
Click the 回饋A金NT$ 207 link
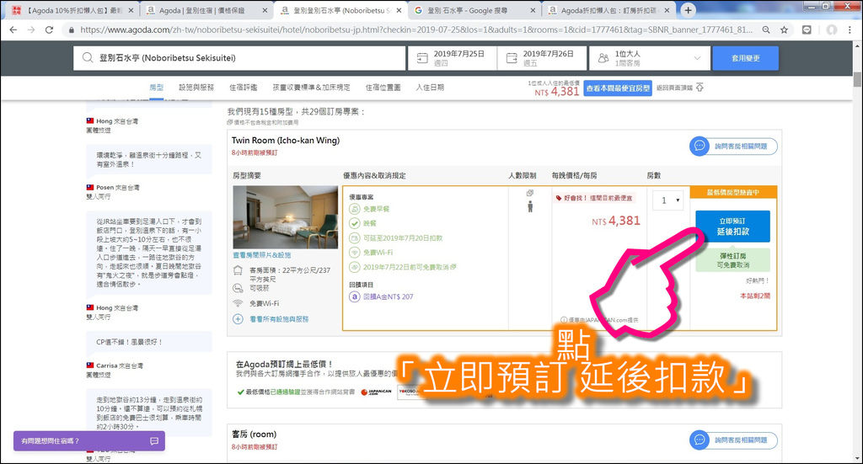388,297
